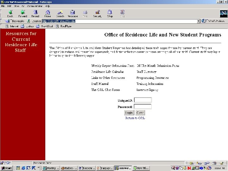228x171 pixels.
Task: Click the Netscape N logo in the corner
Action: (x=224, y=14)
